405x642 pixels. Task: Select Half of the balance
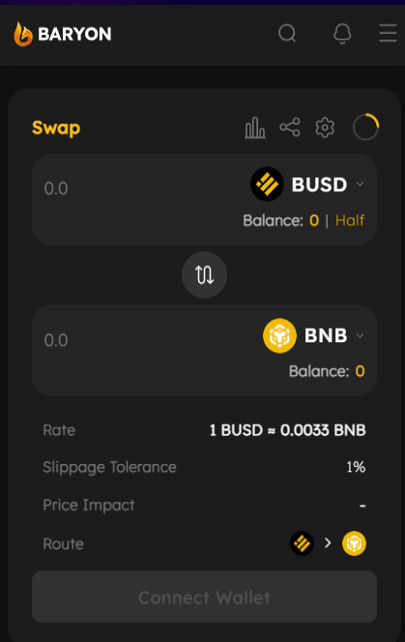click(350, 220)
